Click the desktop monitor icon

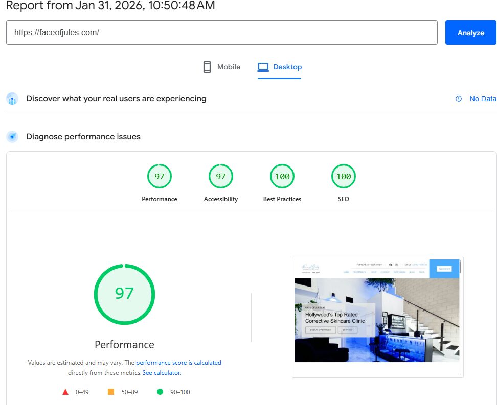(263, 67)
